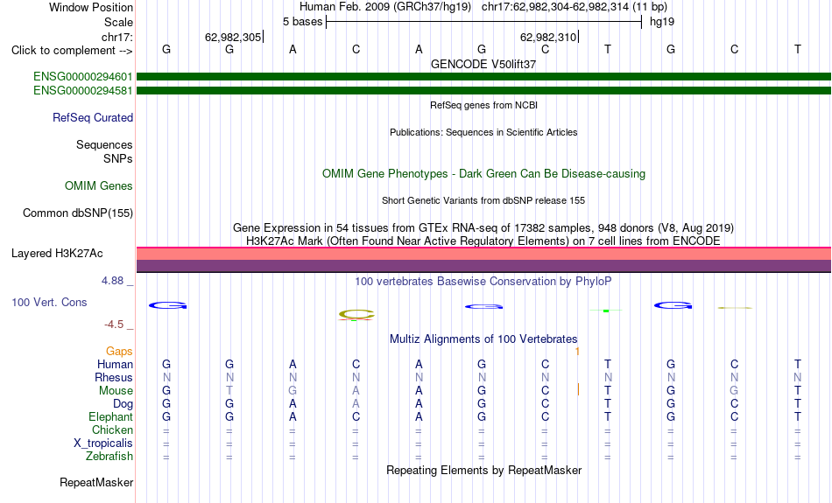Click the -4.5 conservation lower limit value
The width and height of the screenshot is (832, 503).
coord(114,325)
